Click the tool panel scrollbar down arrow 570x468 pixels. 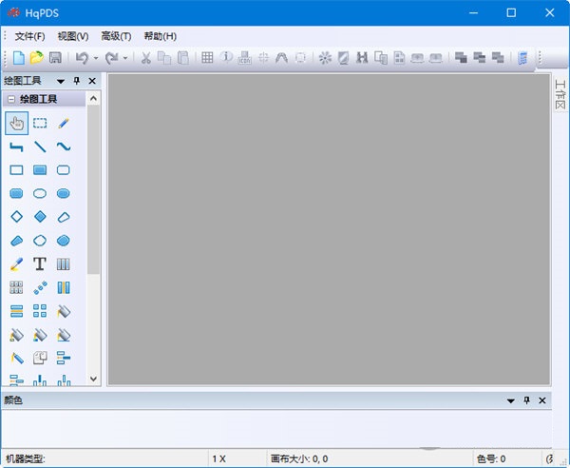point(93,378)
